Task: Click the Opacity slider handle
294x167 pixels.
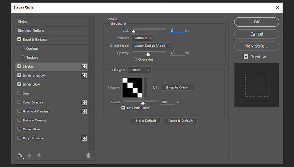Action: click(x=148, y=54)
